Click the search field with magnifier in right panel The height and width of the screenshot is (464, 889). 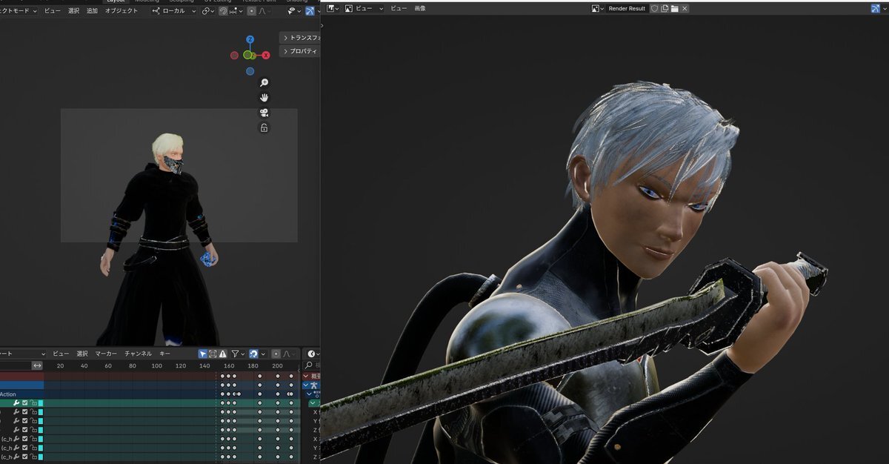[x=313, y=365]
